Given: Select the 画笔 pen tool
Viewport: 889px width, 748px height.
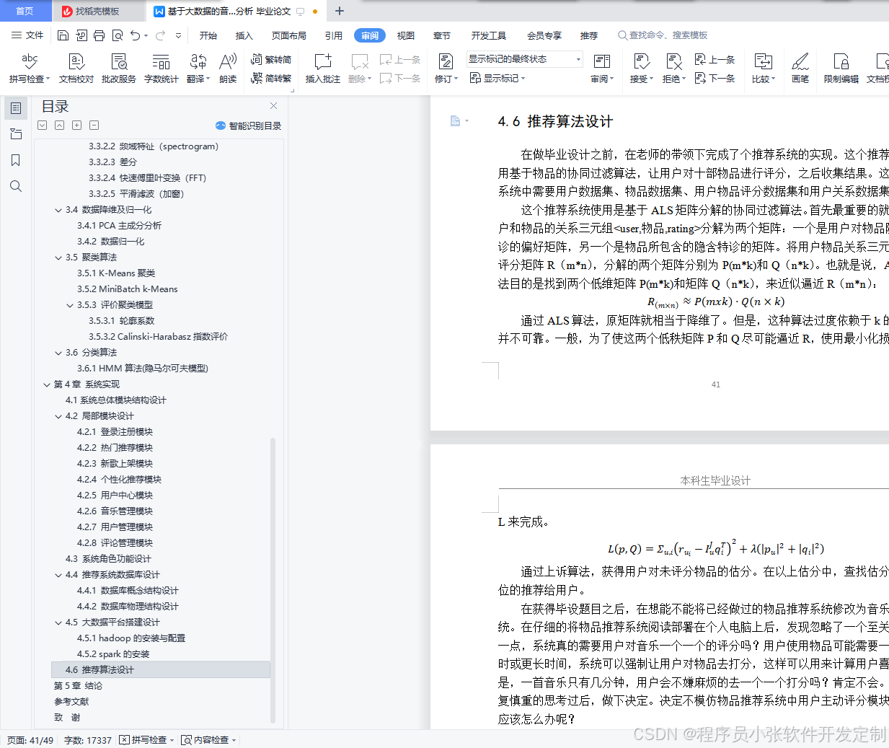Looking at the screenshot, I should pos(800,69).
